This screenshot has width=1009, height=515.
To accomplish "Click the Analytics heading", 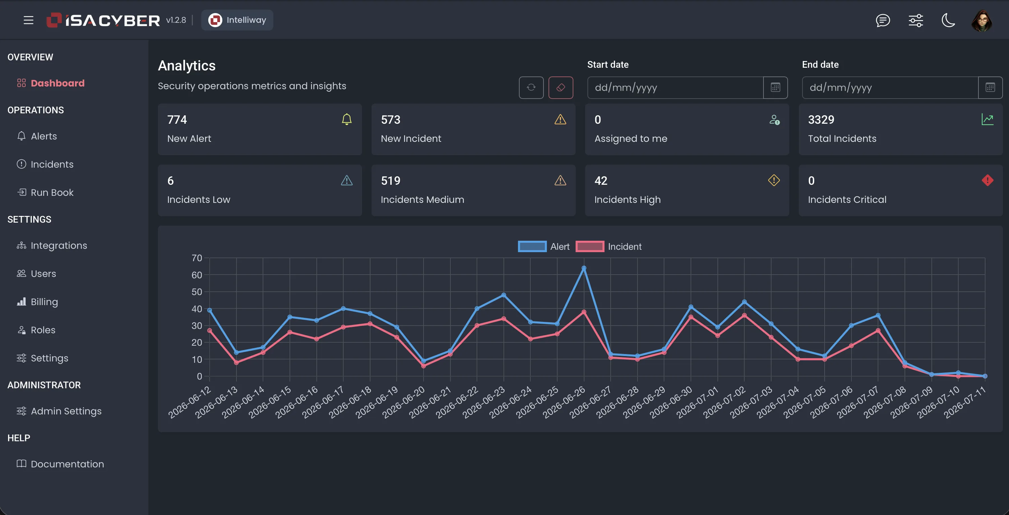I will point(186,65).
